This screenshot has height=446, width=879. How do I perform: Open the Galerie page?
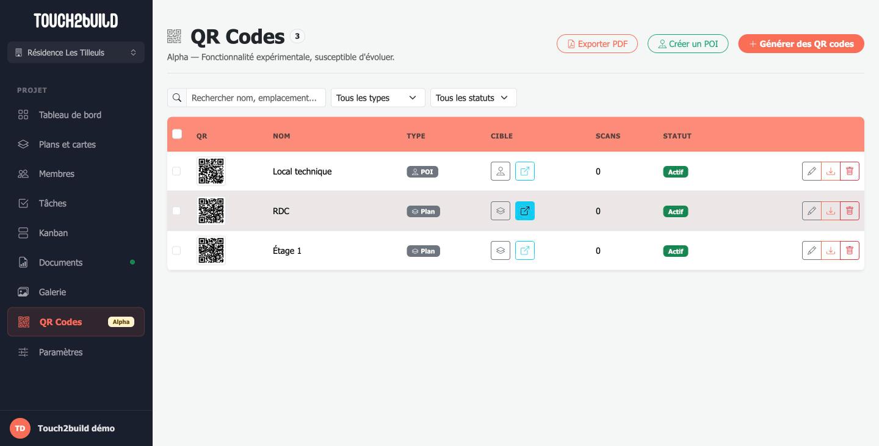pyautogui.click(x=76, y=292)
